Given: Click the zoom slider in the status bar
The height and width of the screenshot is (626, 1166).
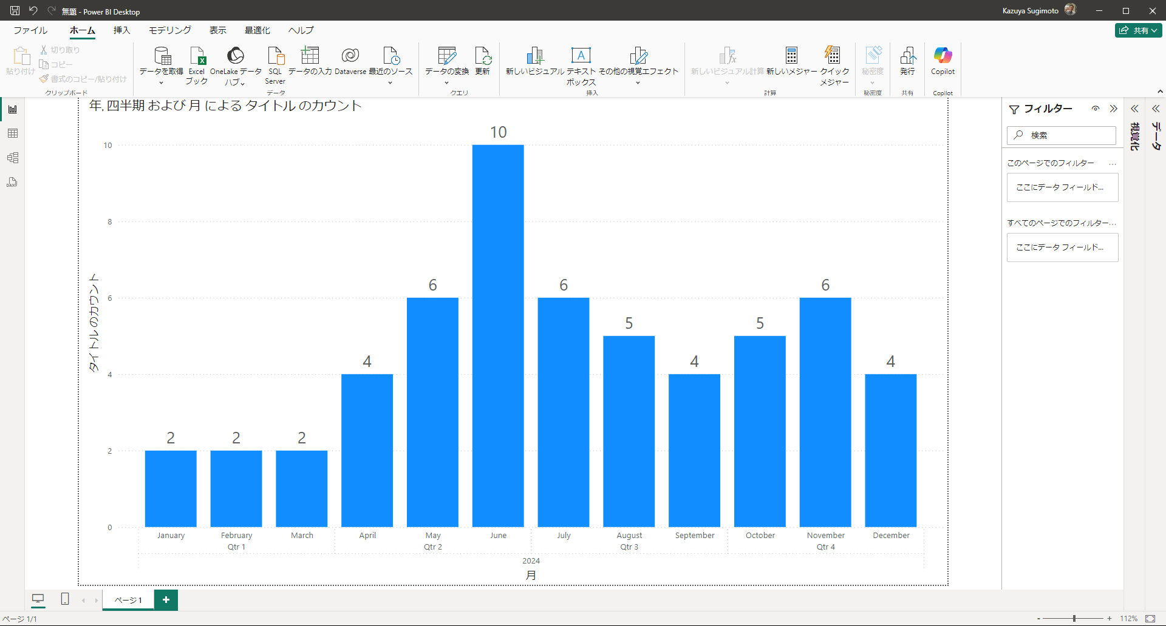Looking at the screenshot, I should pyautogui.click(x=1074, y=619).
